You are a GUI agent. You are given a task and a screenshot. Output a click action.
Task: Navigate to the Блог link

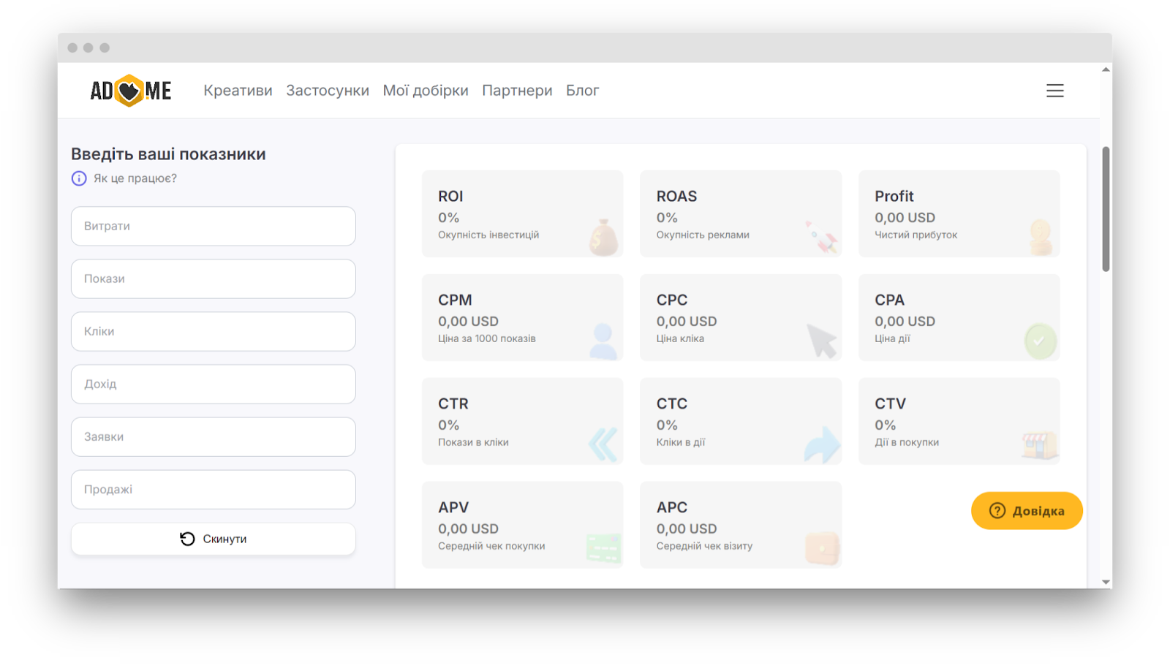[582, 91]
